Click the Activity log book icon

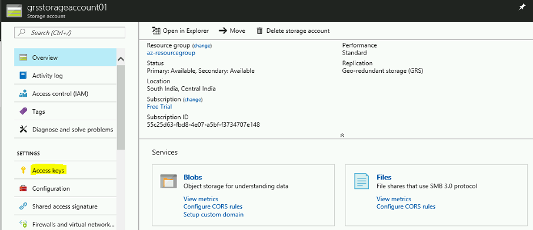click(x=24, y=76)
